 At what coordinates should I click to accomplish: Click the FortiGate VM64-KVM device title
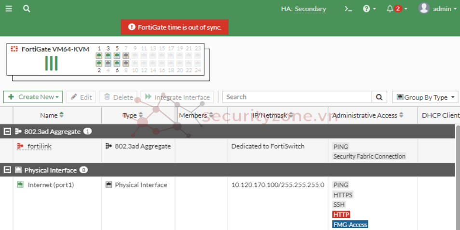pos(55,49)
